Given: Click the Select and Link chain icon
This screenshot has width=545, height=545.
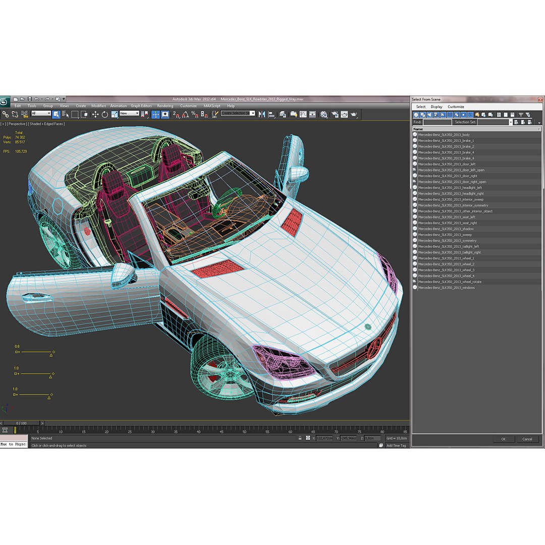Looking at the screenshot, I should click(5, 114).
